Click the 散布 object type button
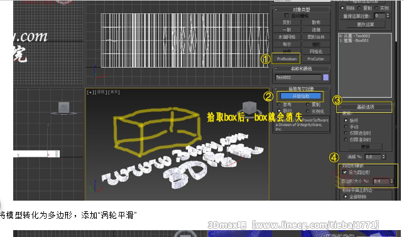The width and height of the screenshot is (404, 237). [315, 23]
